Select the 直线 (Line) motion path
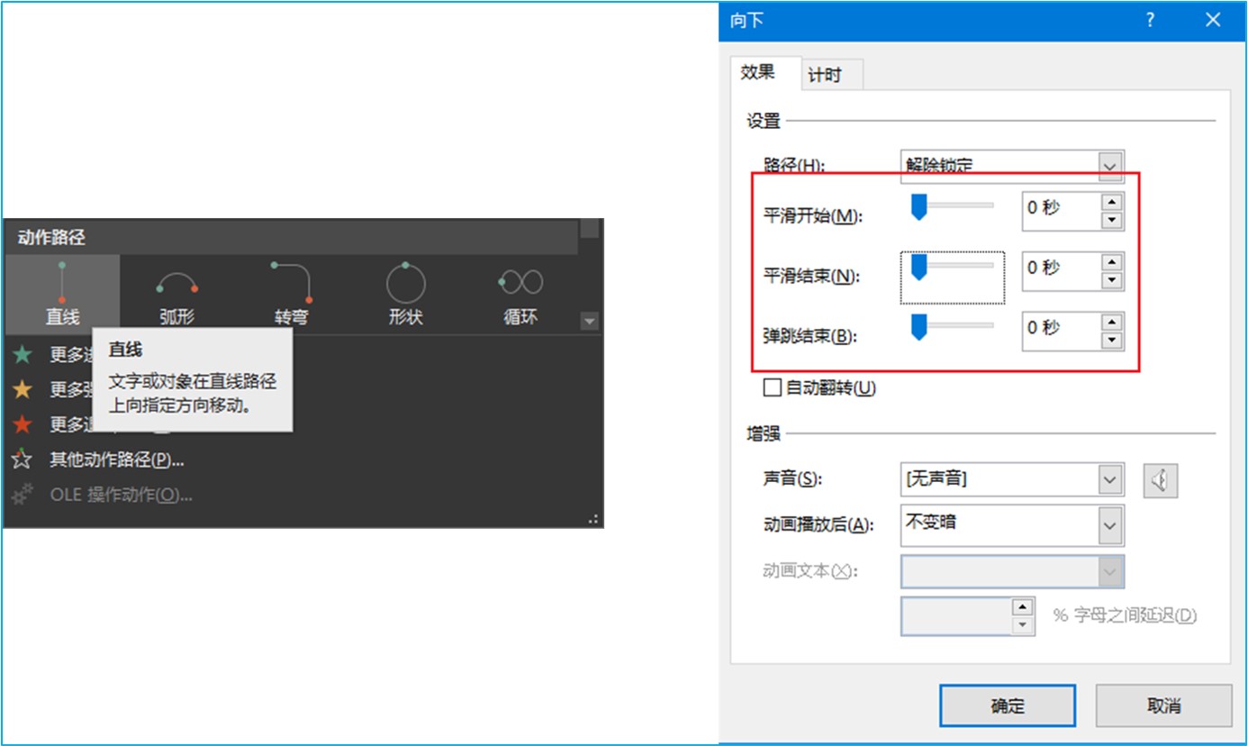 point(61,288)
